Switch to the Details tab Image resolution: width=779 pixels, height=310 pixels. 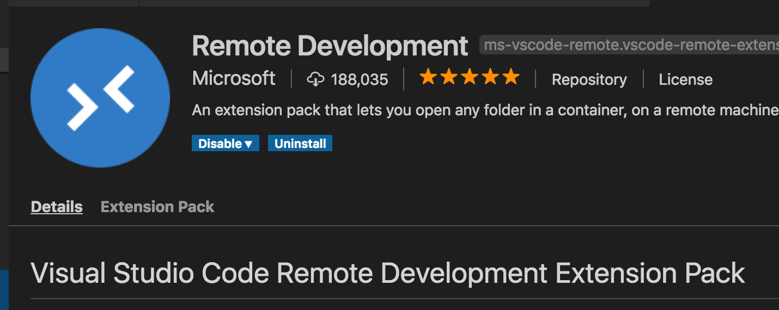click(57, 207)
